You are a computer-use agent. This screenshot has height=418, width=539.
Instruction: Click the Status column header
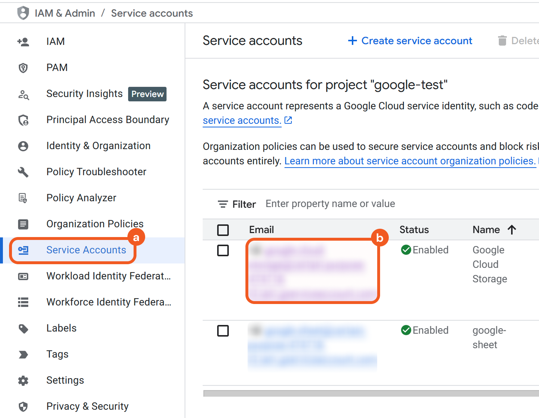point(414,230)
